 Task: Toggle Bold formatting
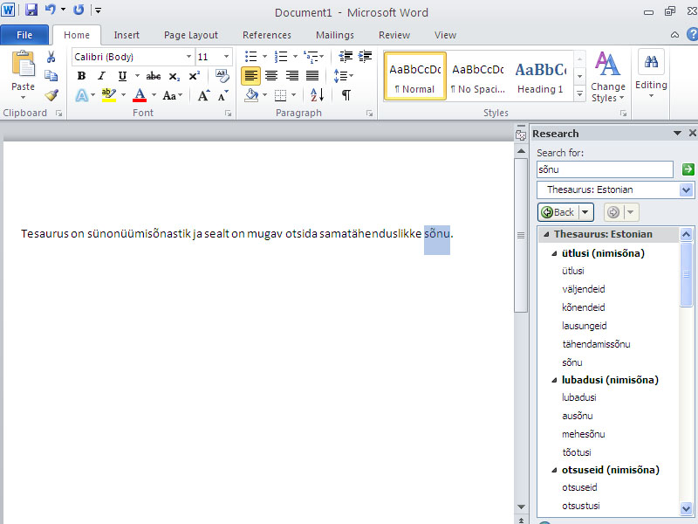tap(81, 76)
